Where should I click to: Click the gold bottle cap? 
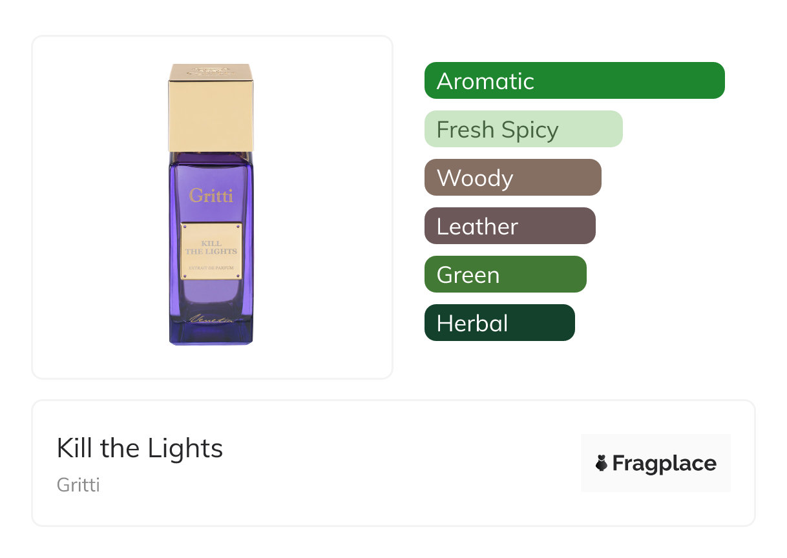click(211, 108)
